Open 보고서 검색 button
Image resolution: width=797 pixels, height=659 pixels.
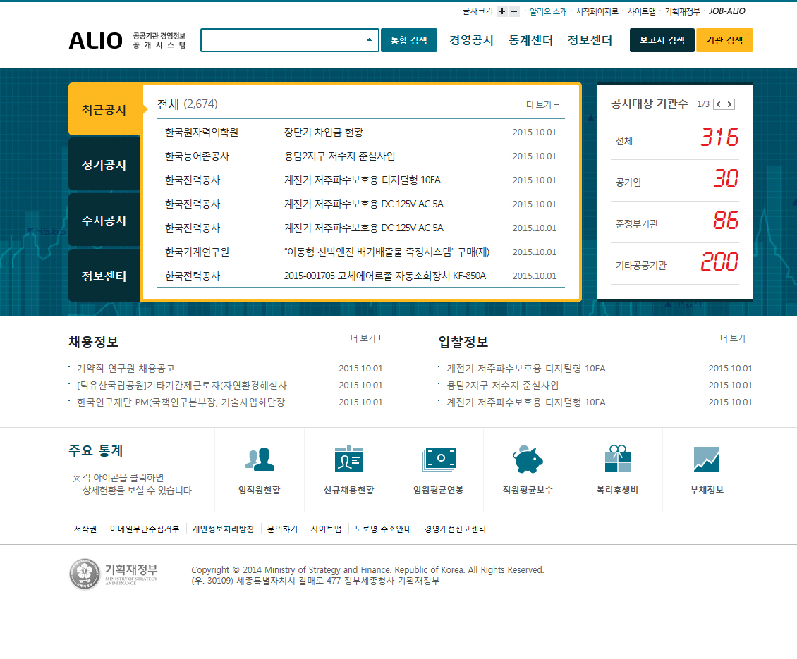point(662,40)
